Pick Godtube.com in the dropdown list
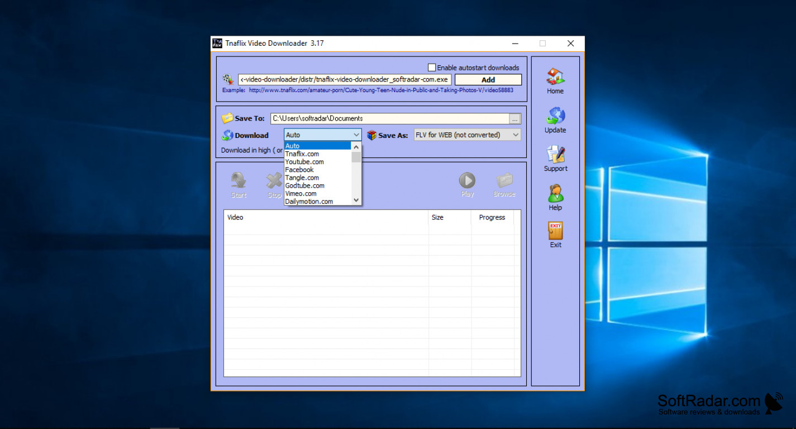Screen dimensions: 796x429 point(318,185)
